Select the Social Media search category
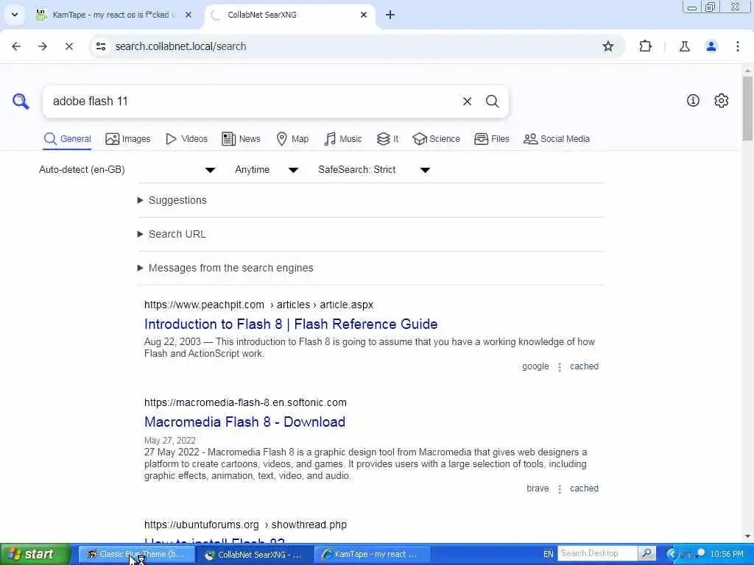The image size is (754, 565). point(557,139)
